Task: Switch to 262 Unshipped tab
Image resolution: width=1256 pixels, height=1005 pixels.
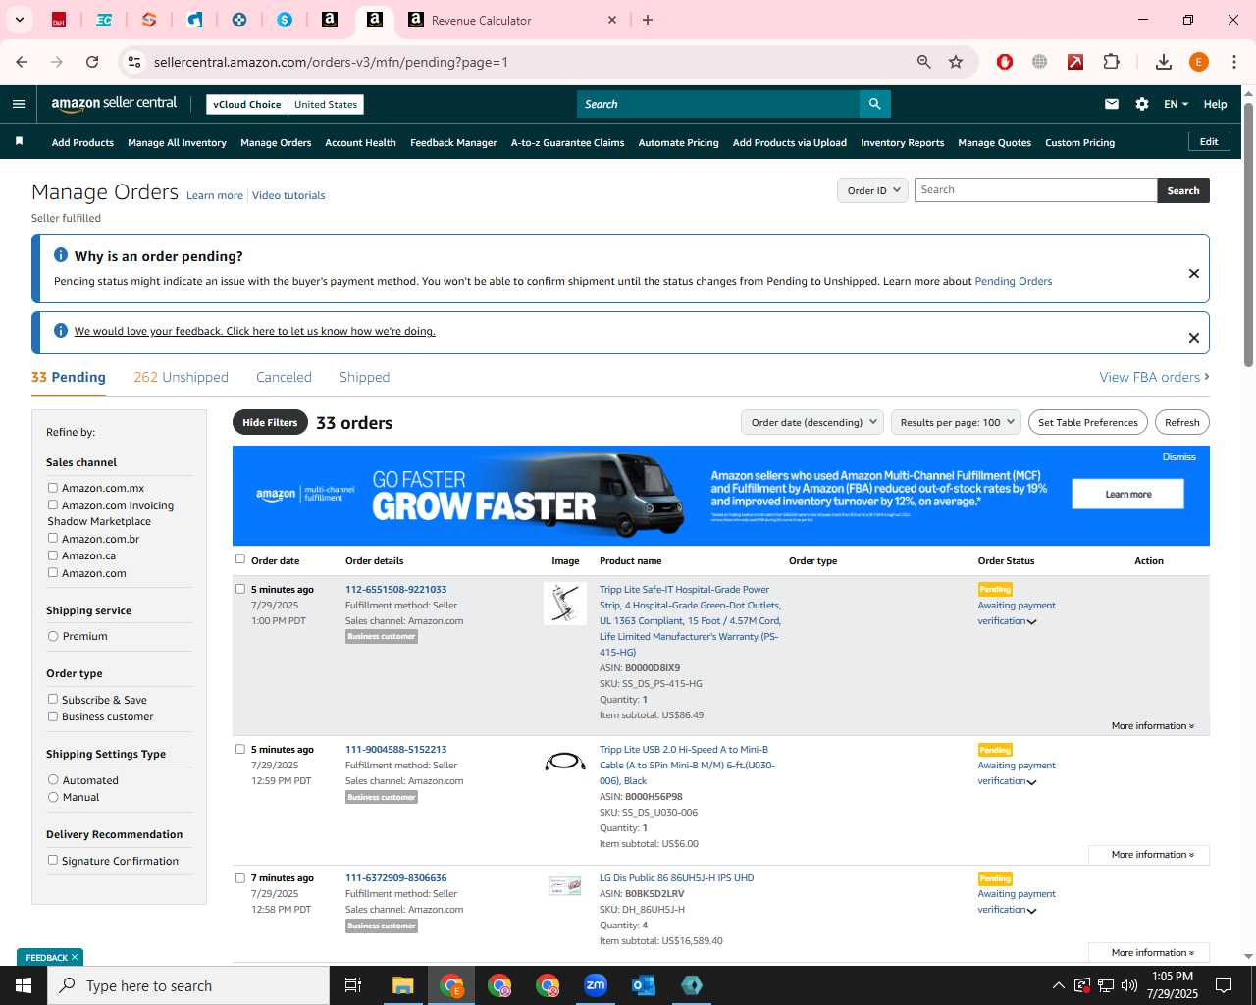Action: (181, 377)
